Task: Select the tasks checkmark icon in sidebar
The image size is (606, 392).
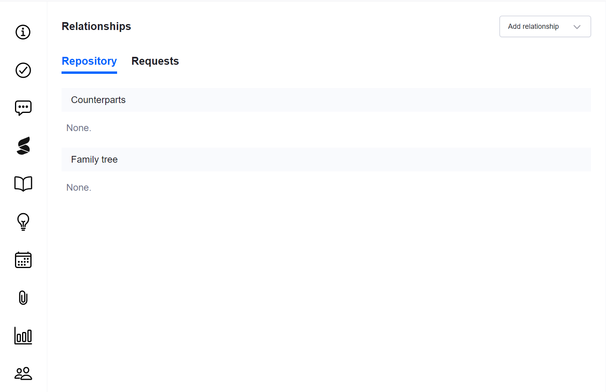Action: (23, 70)
